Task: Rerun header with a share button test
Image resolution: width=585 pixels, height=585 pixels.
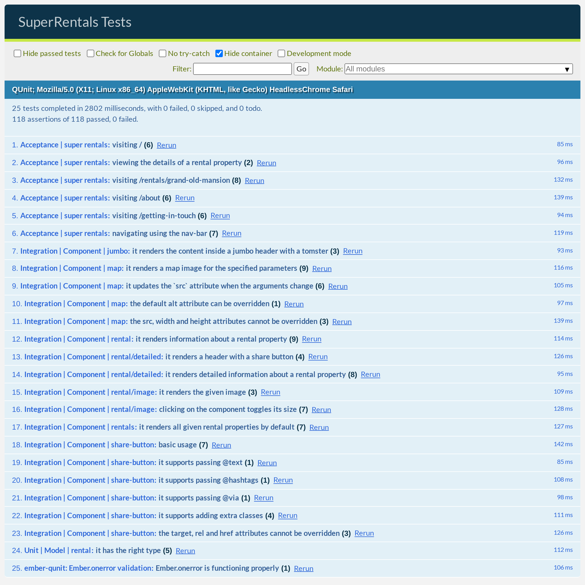Action: click(x=318, y=357)
